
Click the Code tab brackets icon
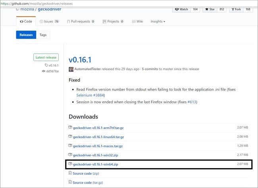click(x=21, y=21)
